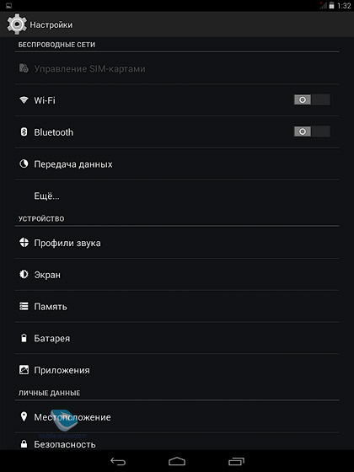The width and height of the screenshot is (354, 472).
Task: Open Передача данных menu entry
Action: pyautogui.click(x=177, y=164)
